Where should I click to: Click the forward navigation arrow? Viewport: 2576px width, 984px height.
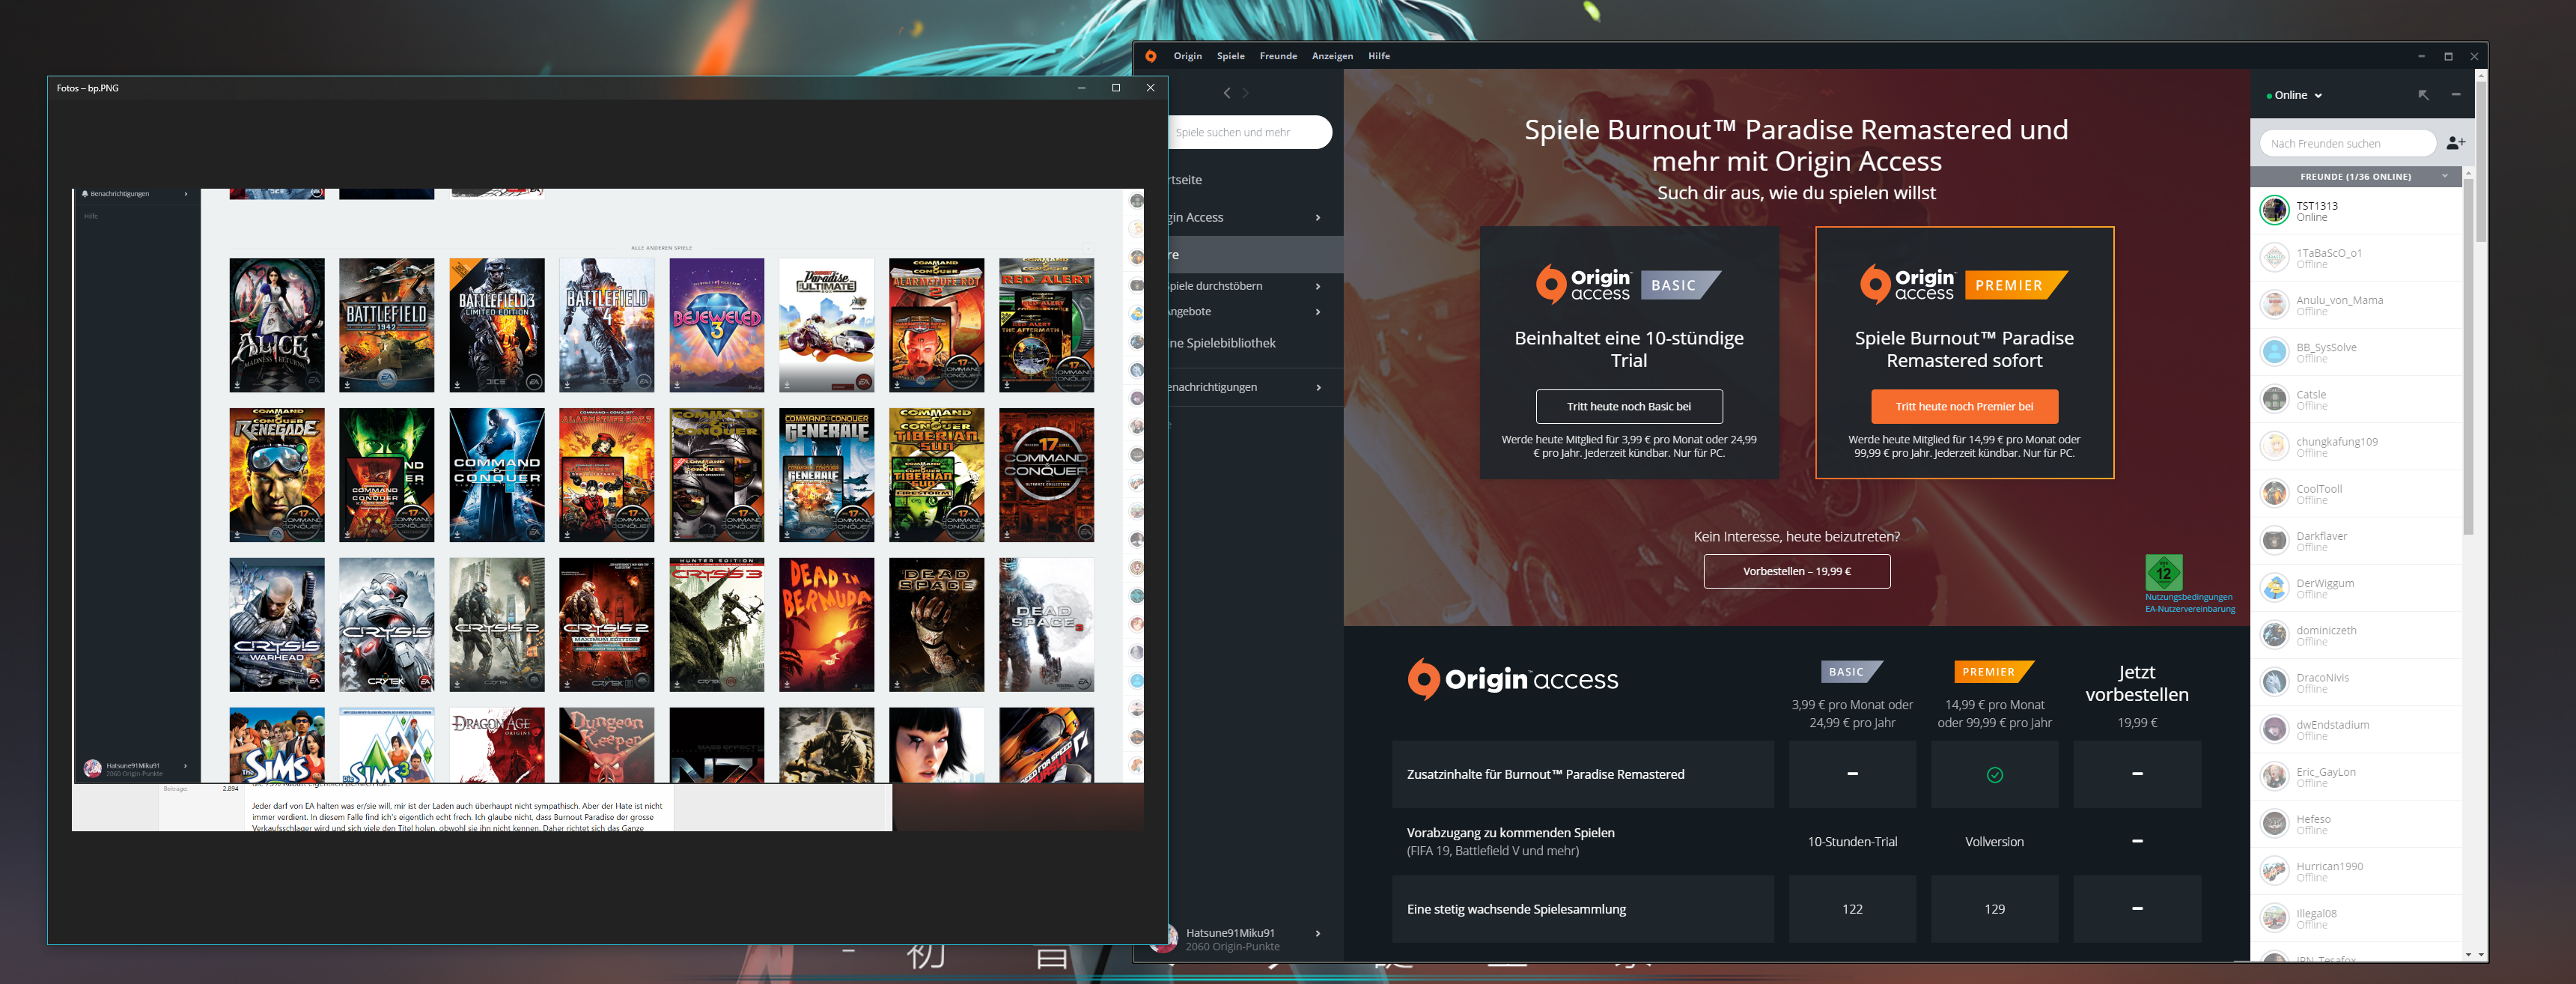pyautogui.click(x=1246, y=93)
